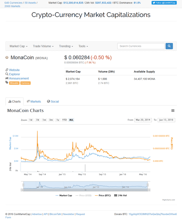
Task: Expand the Trade Volume dropdown menu
Action: click(x=43, y=46)
